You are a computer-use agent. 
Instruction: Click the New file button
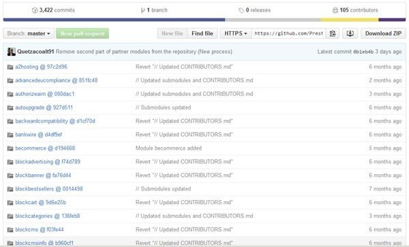pyautogui.click(x=172, y=33)
